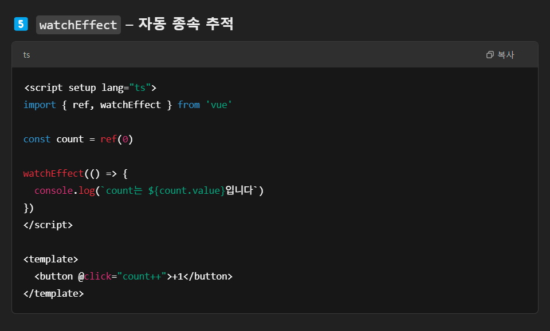
Task: Click the 'vue' string in the import line
Action: pos(219,105)
